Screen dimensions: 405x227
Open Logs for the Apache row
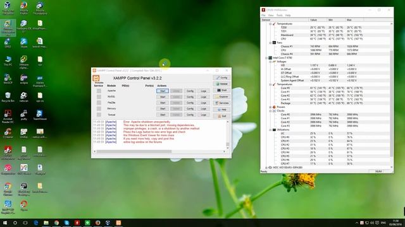(x=204, y=91)
